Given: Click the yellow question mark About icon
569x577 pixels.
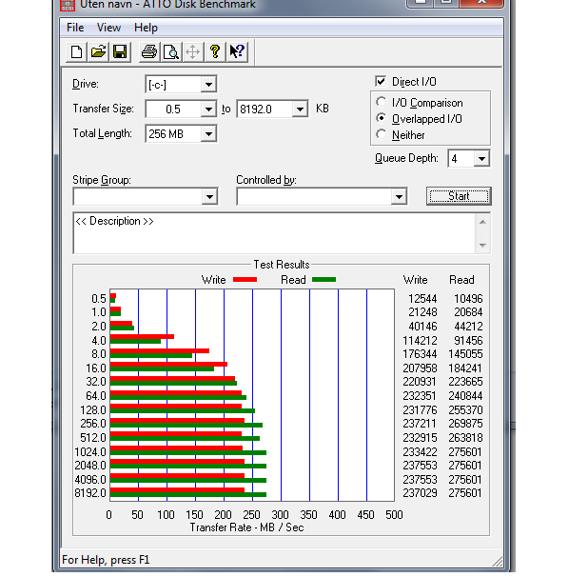Looking at the screenshot, I should [x=215, y=51].
